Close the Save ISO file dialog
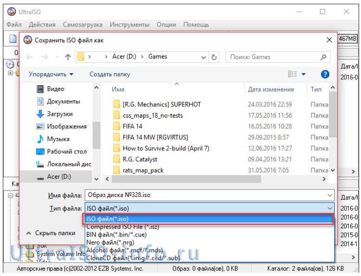 329,40
